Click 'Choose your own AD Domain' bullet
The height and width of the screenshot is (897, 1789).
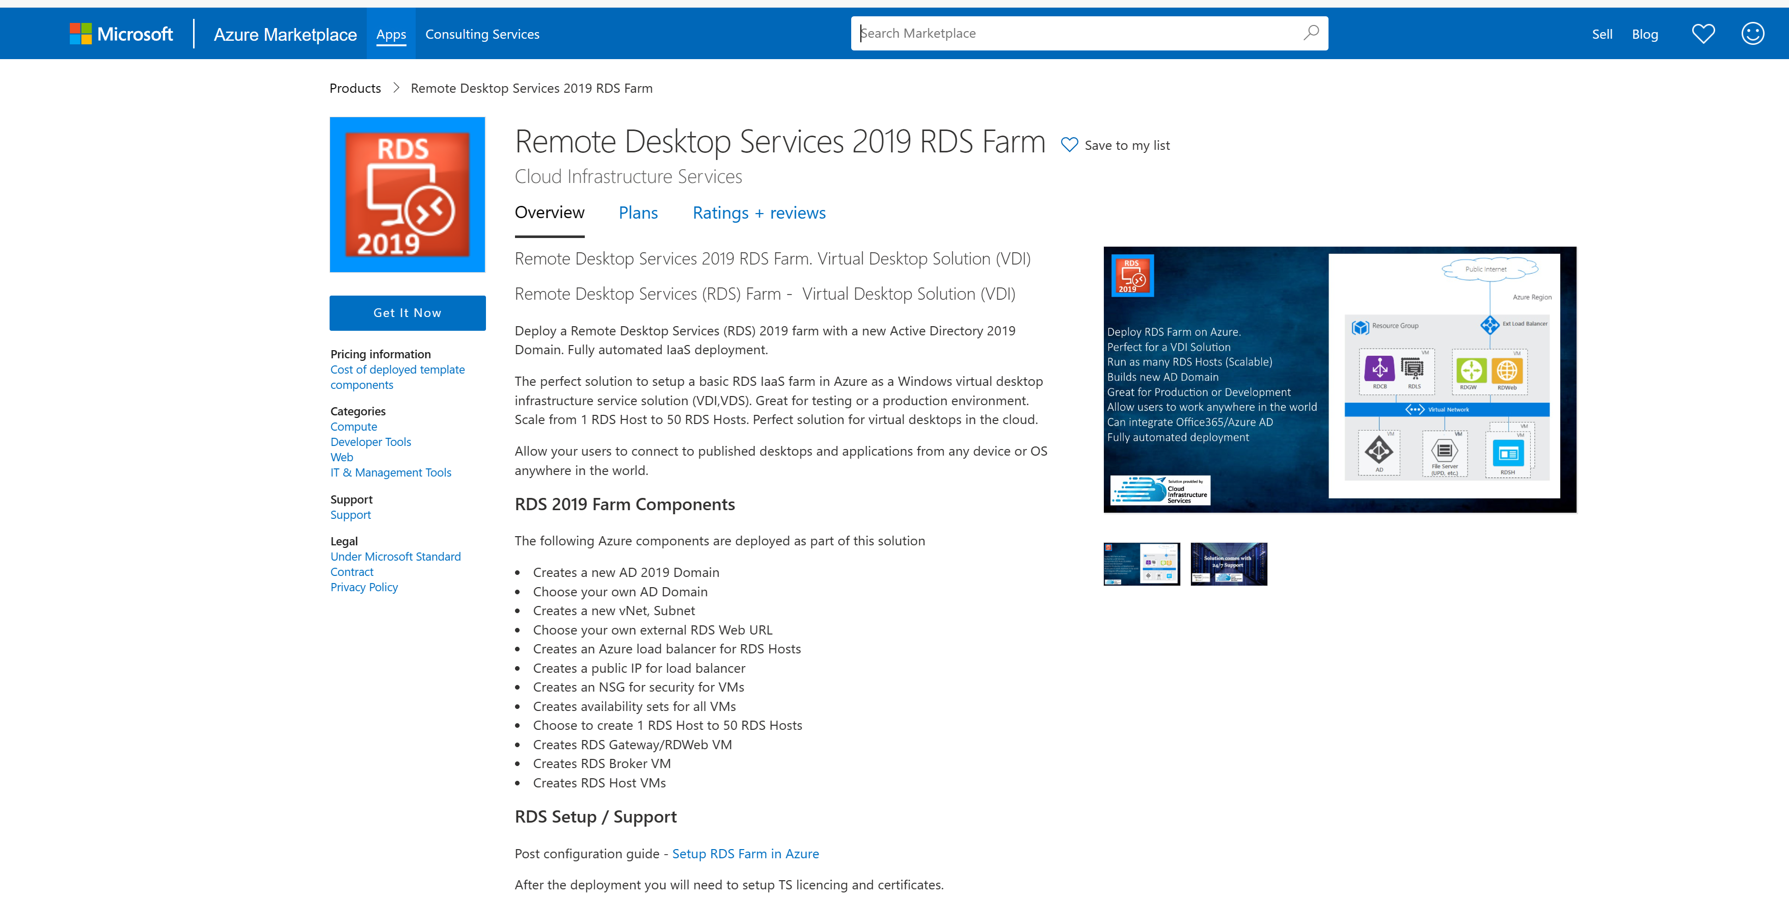click(620, 591)
